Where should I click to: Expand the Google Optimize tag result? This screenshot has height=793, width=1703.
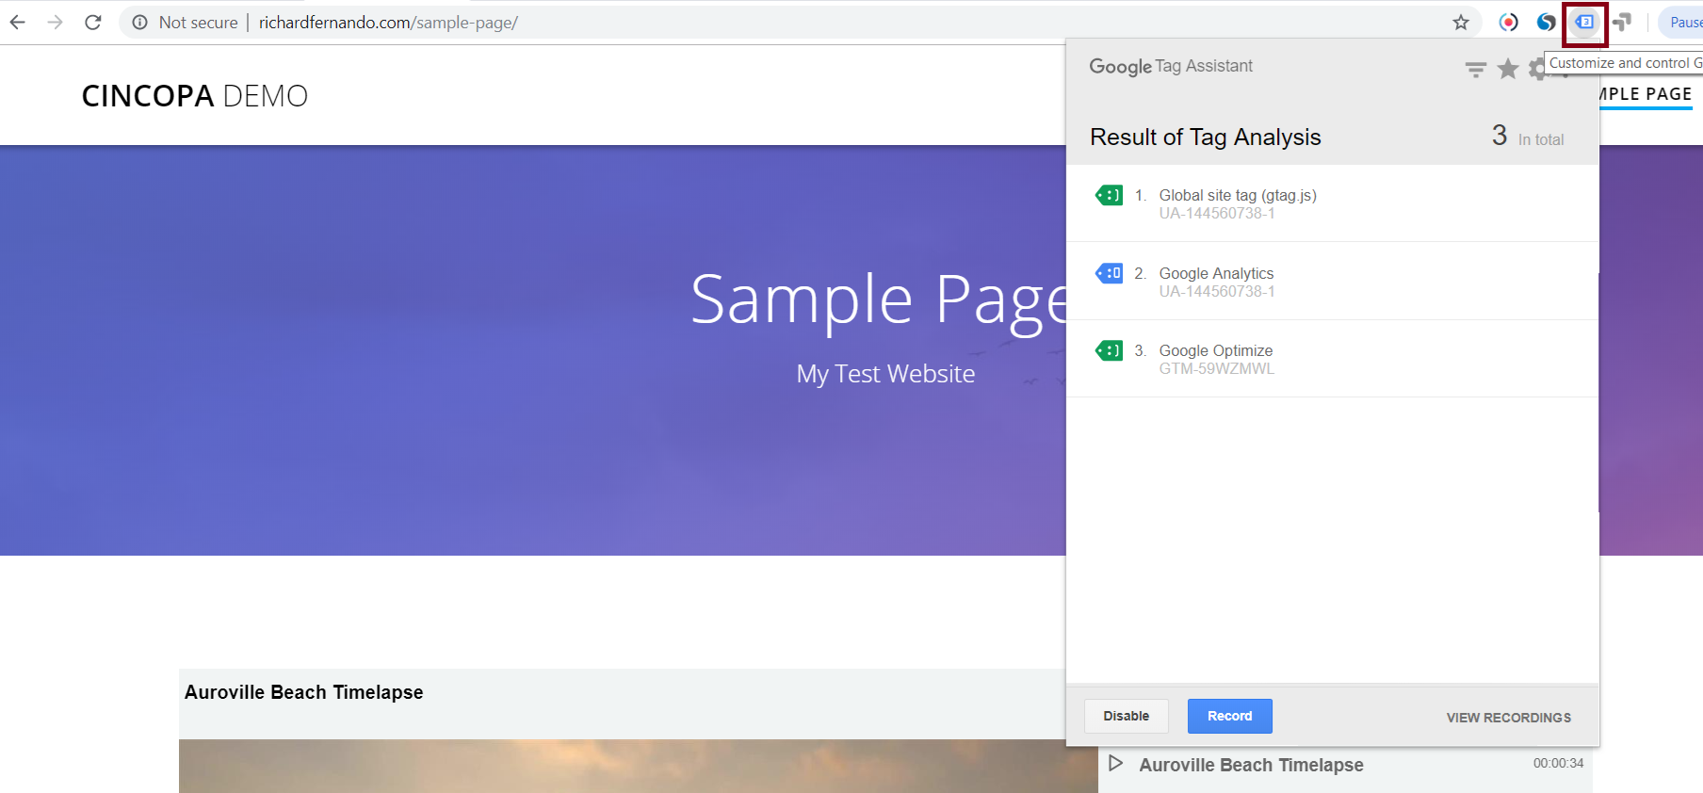[x=1215, y=359]
